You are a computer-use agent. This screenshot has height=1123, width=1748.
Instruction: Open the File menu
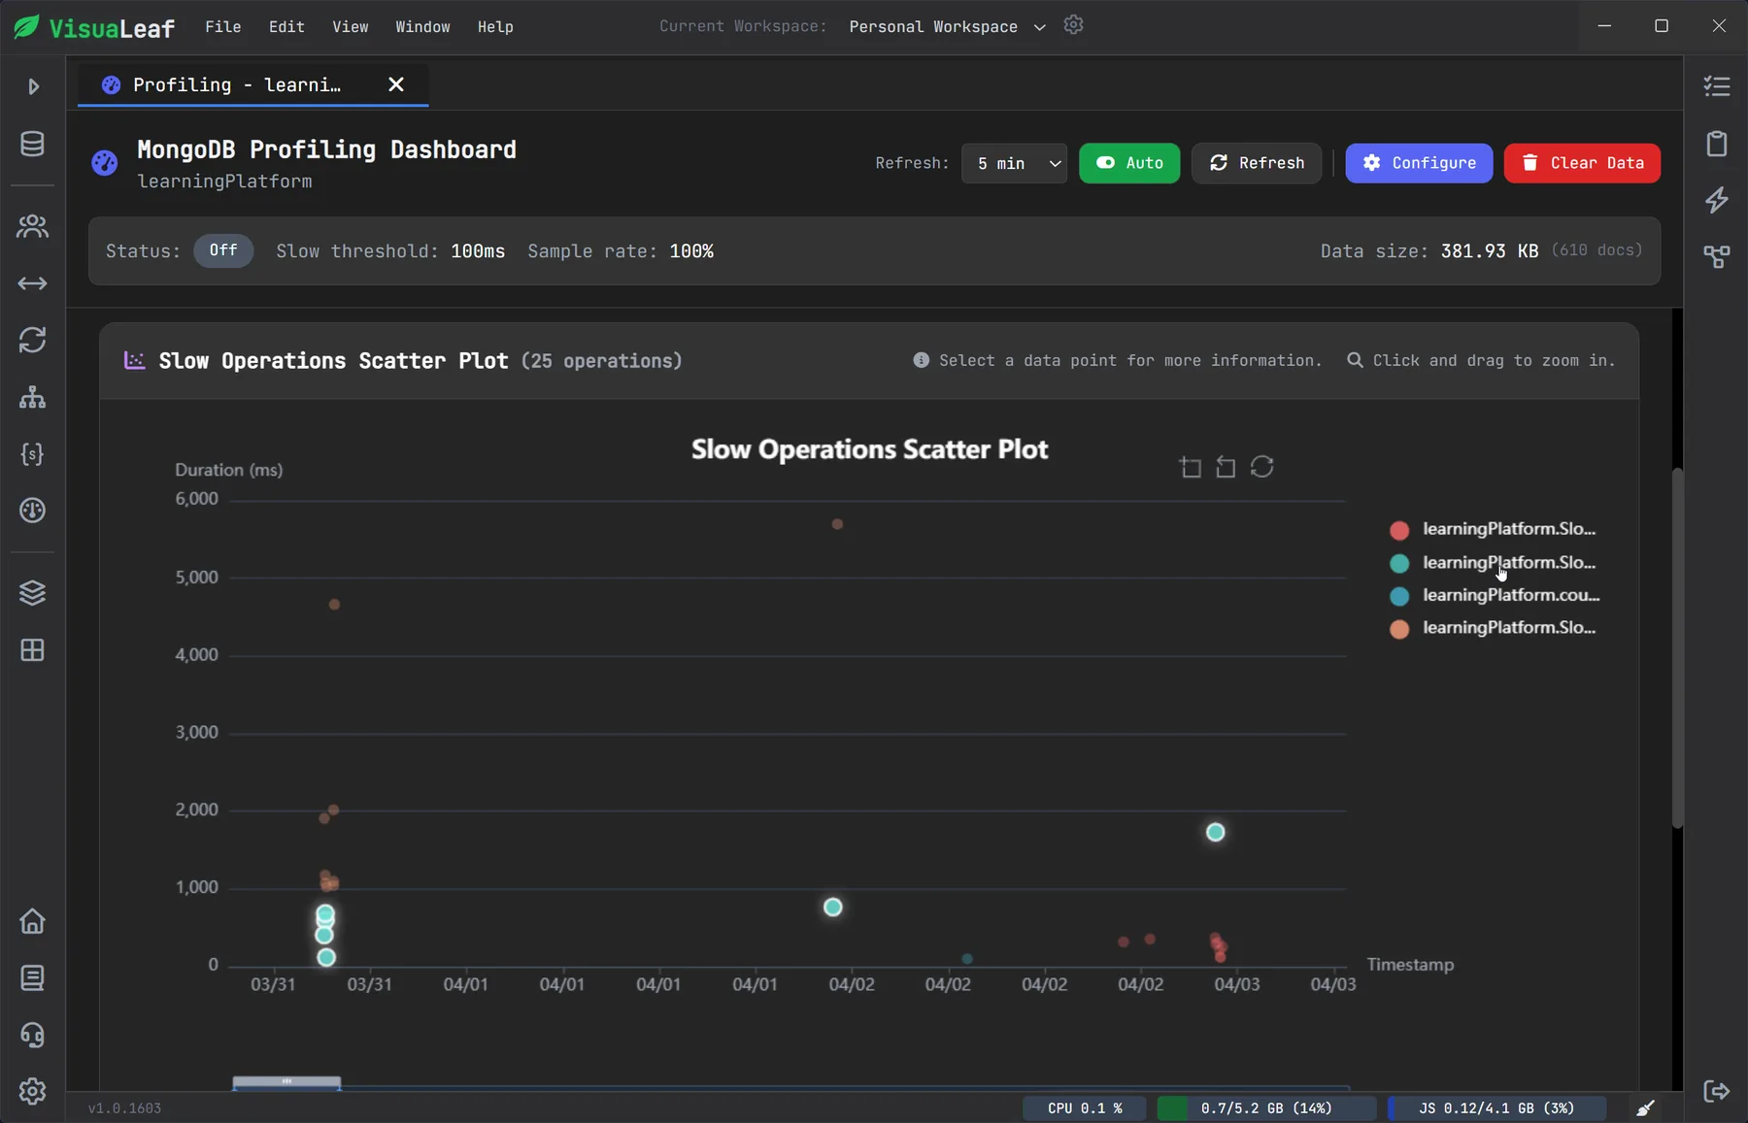coord(223,26)
